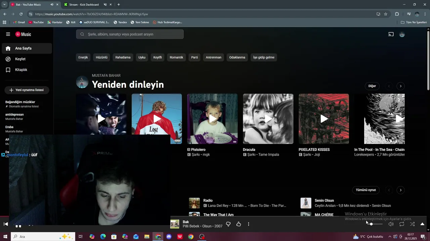Open the MUSTAFA BAHAR profile picture
The image size is (430, 241).
(82, 82)
